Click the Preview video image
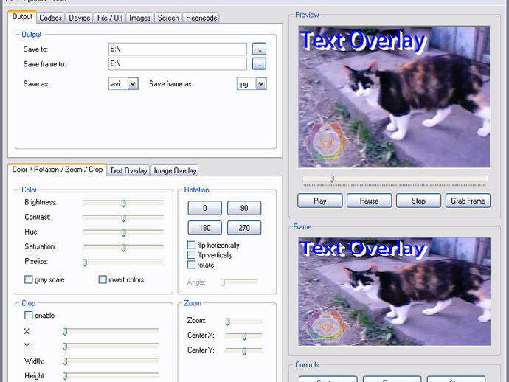 tap(394, 97)
